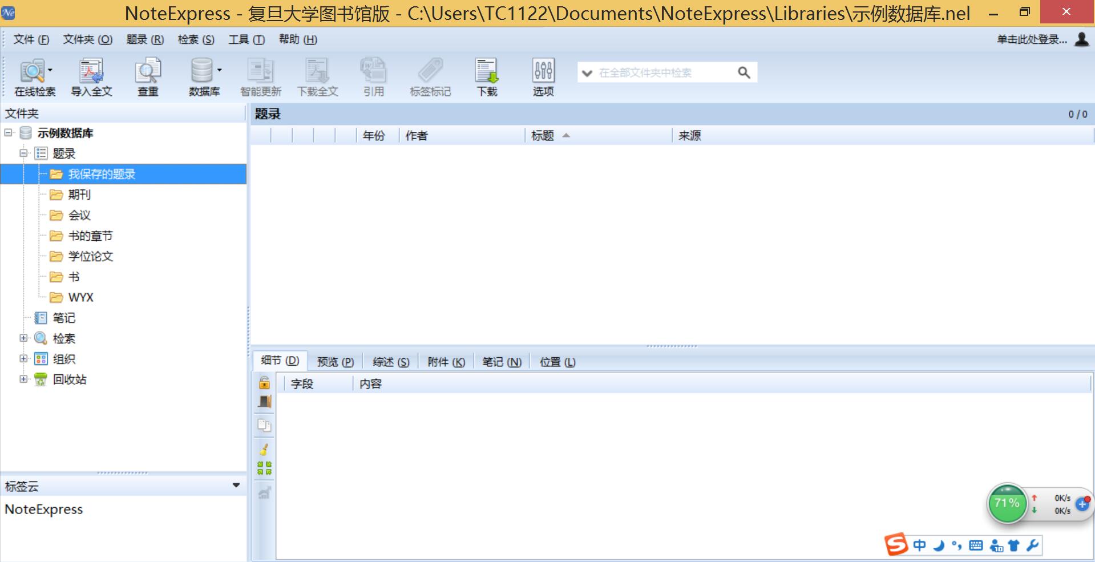Sort by the 标题 column header
Viewport: 1095px width, 562px height.
(598, 135)
